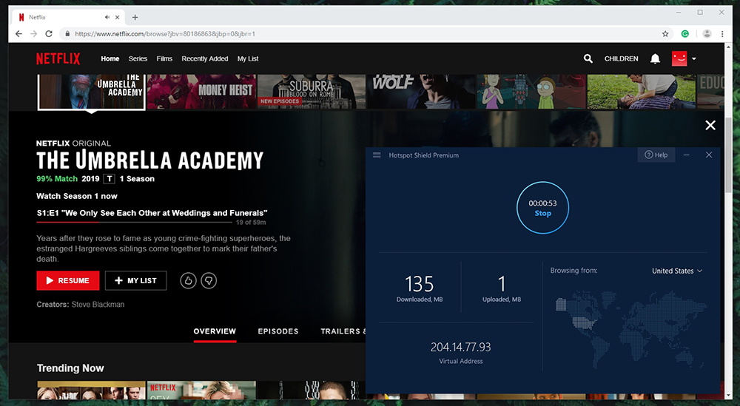The image size is (740, 406).
Task: Open Films in Netflix nav
Action: click(164, 58)
